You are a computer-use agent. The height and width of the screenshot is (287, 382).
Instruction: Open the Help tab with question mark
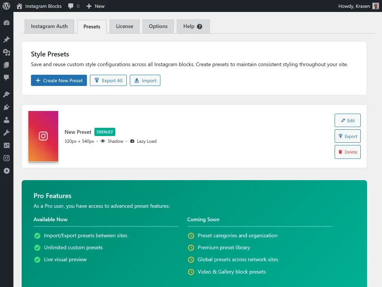click(x=193, y=26)
